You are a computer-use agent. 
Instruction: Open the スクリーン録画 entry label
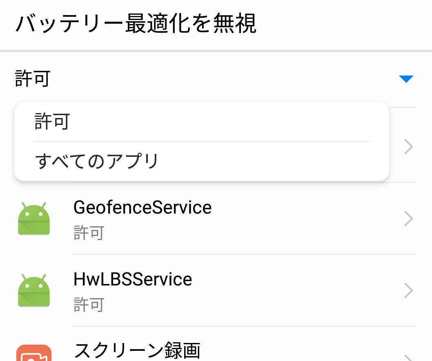(137, 350)
